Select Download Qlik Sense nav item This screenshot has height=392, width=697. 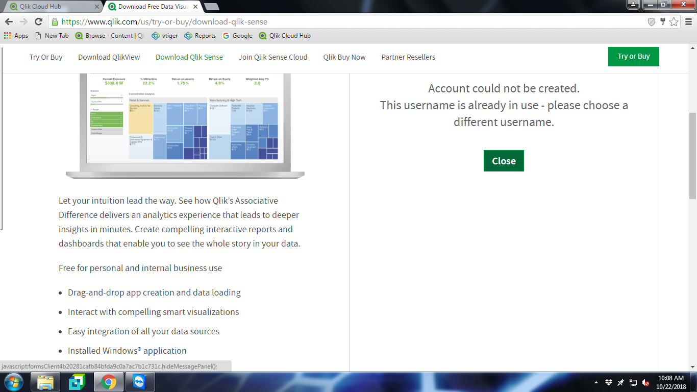coord(189,57)
